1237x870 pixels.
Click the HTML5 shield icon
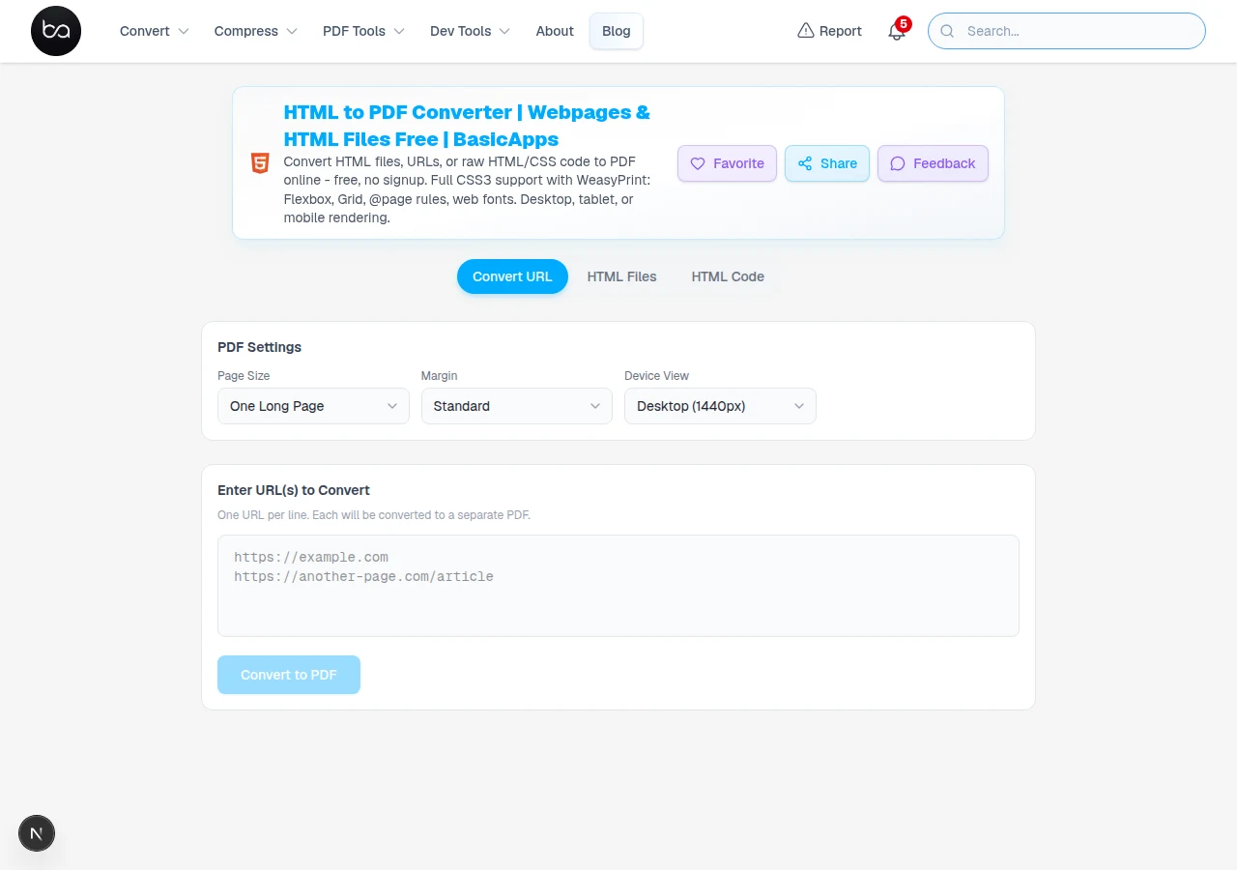coord(260,163)
